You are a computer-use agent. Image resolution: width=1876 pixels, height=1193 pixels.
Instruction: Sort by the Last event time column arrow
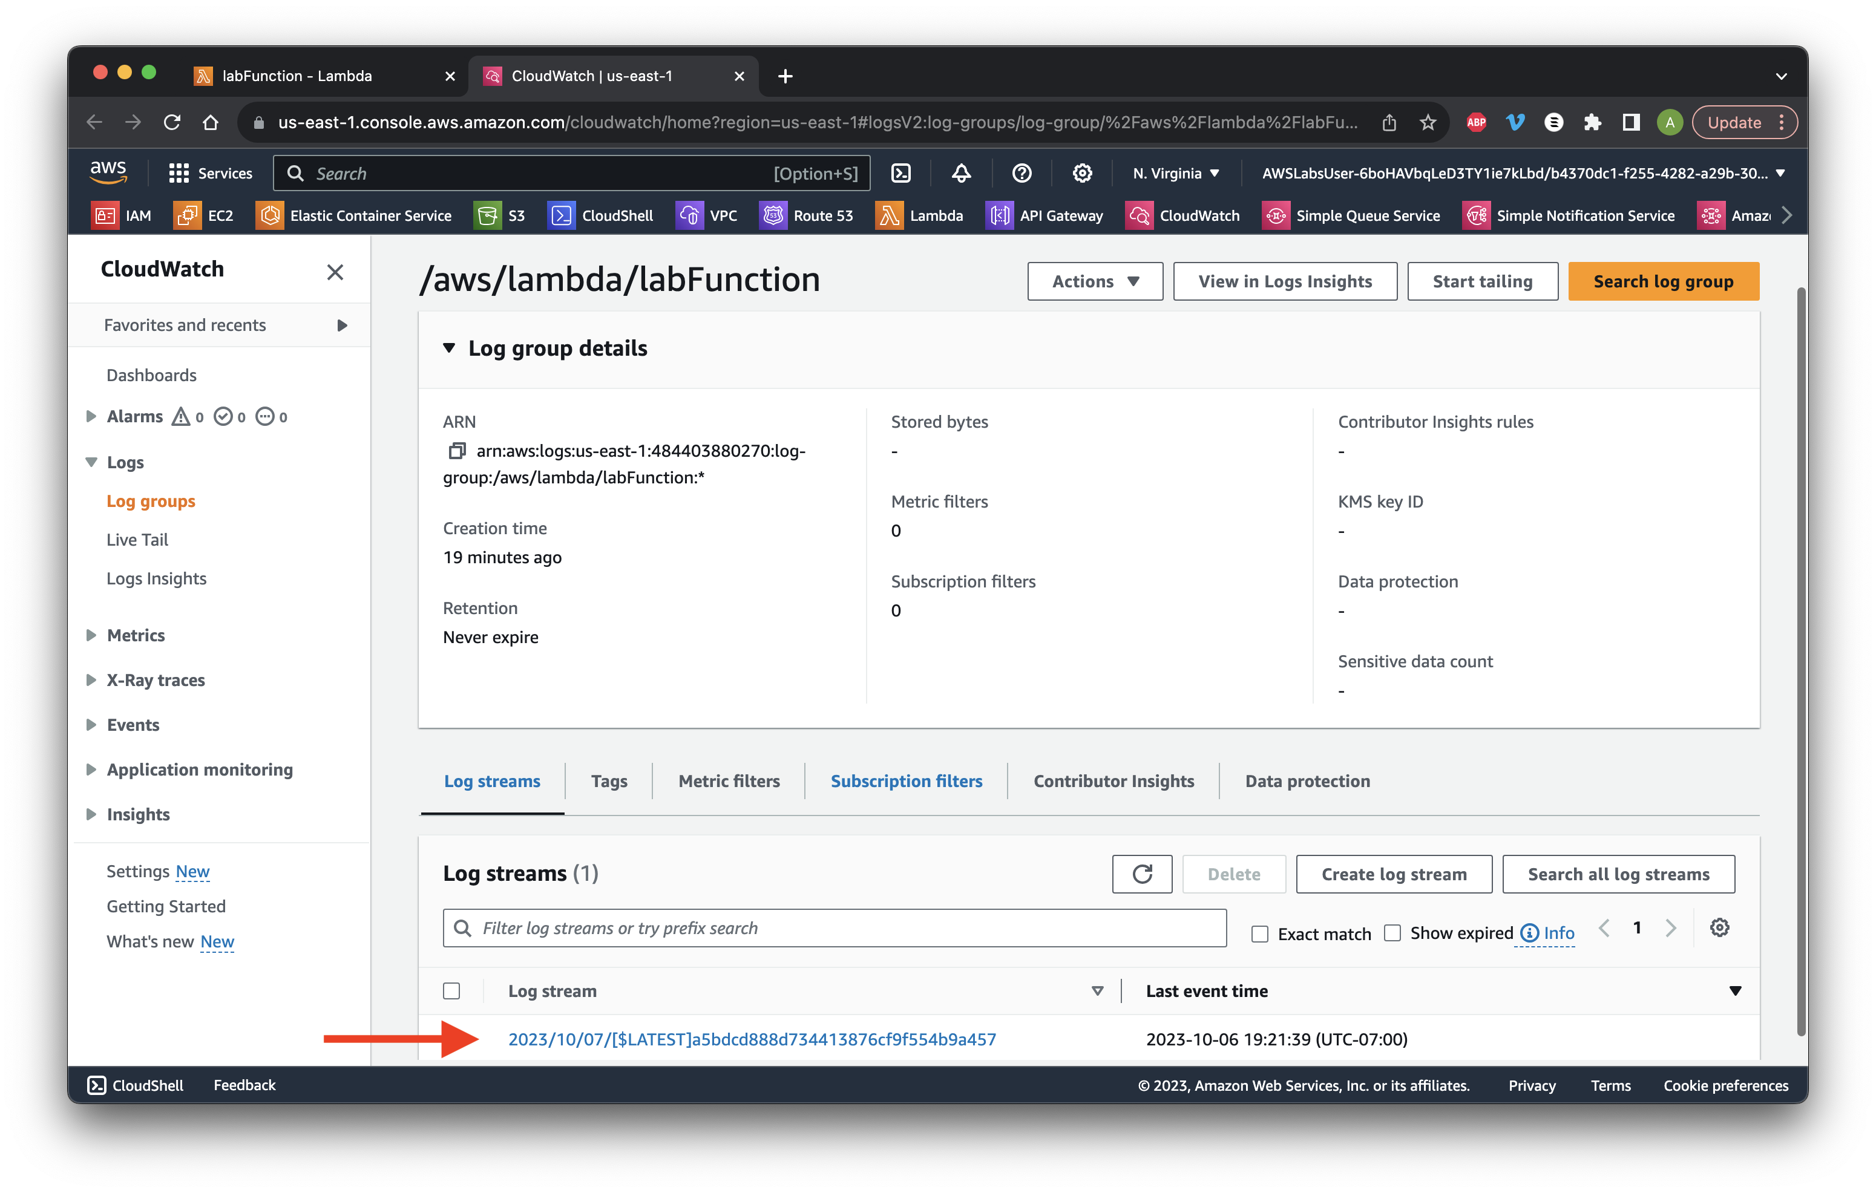(x=1735, y=990)
